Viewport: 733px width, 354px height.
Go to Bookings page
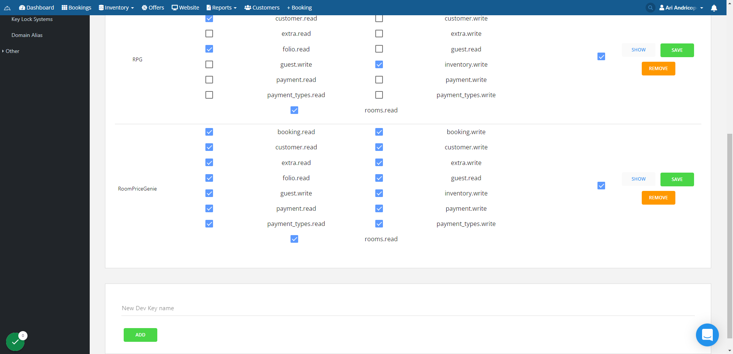[x=76, y=8]
